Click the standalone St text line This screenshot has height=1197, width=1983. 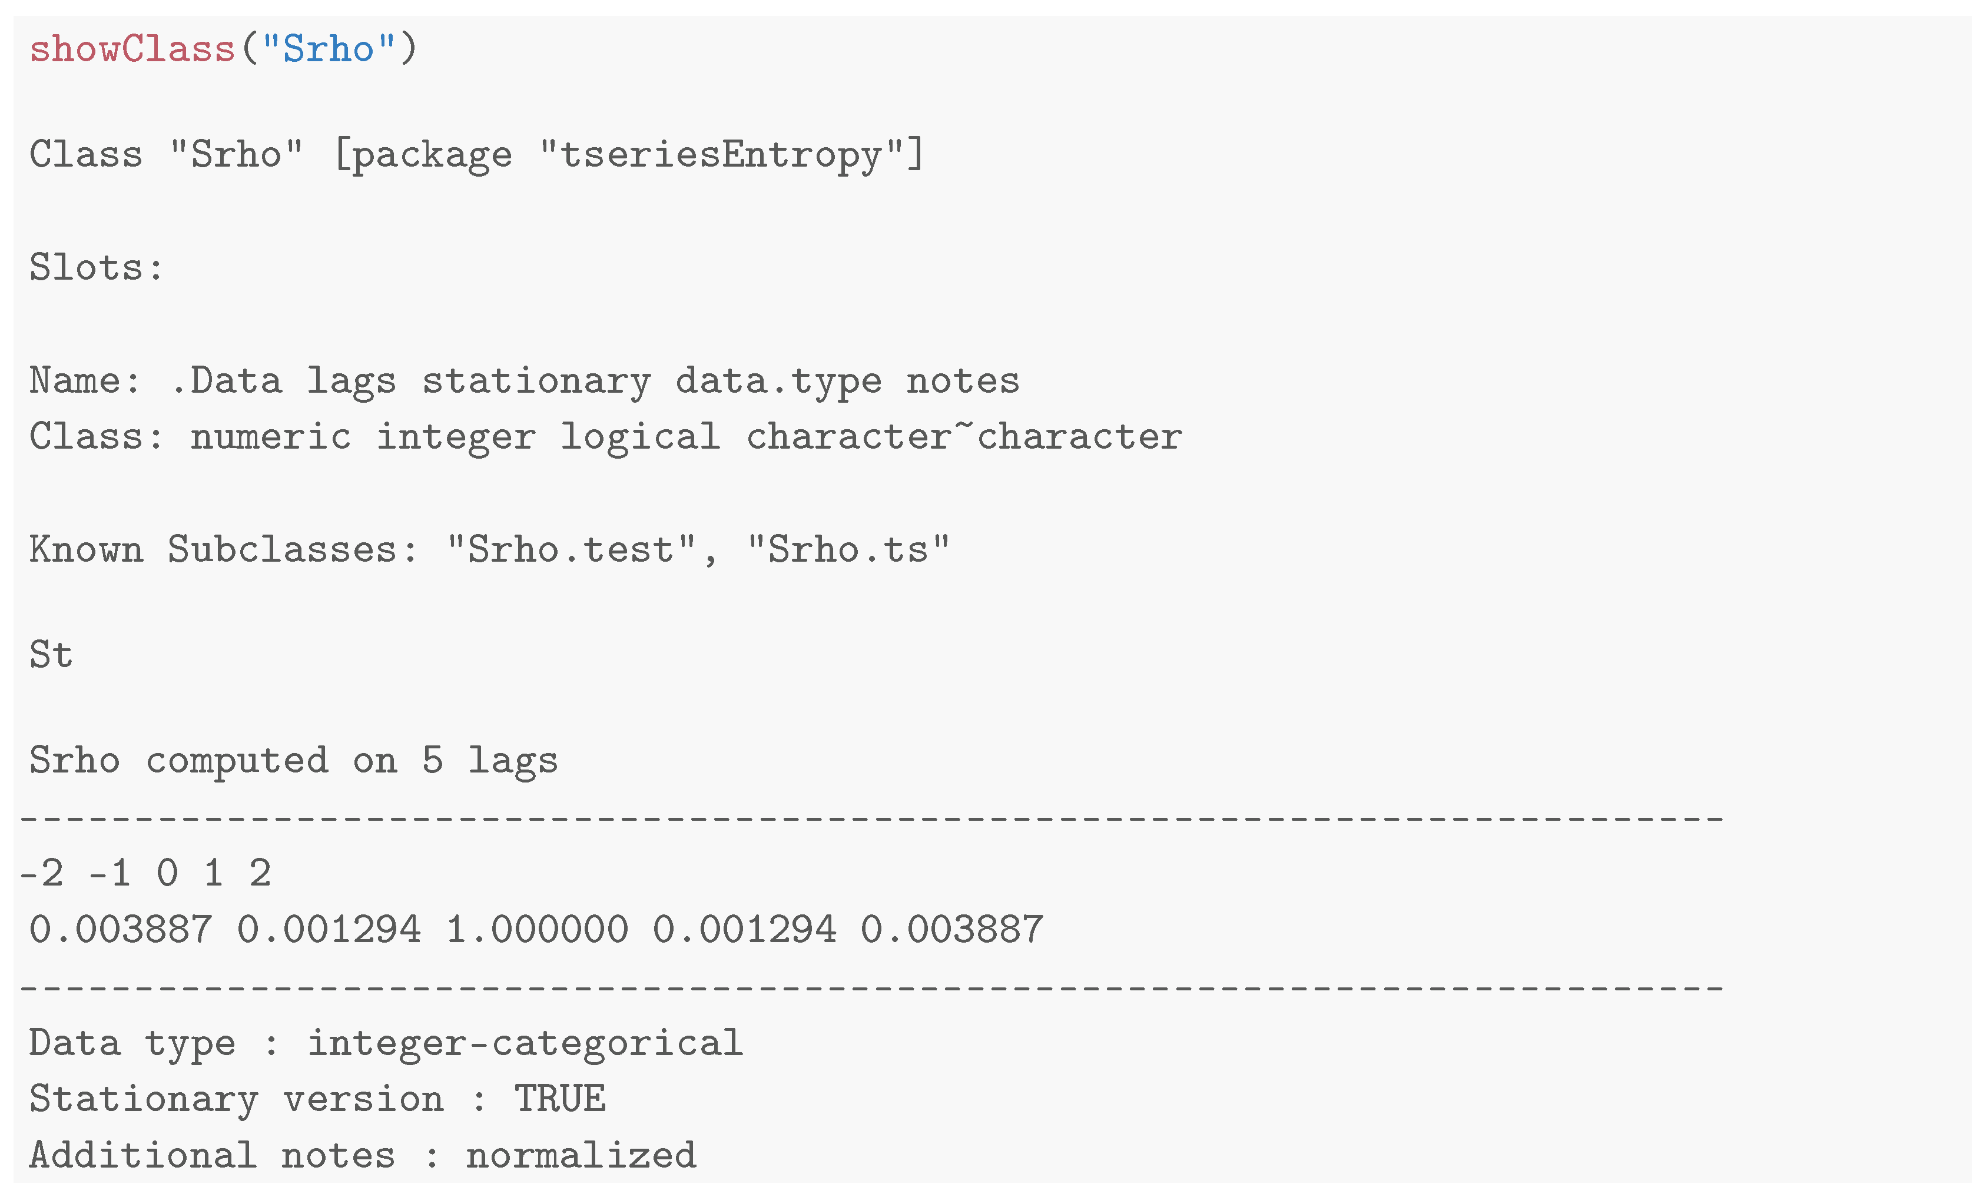click(x=51, y=655)
